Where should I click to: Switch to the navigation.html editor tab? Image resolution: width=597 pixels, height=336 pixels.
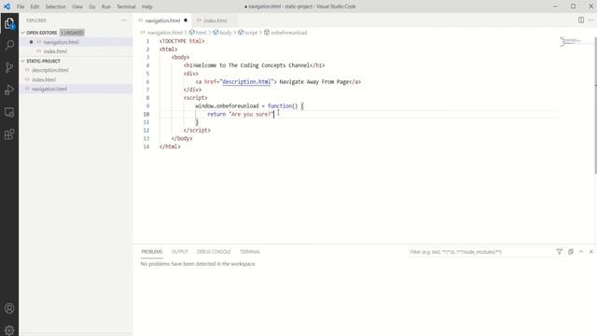click(x=162, y=21)
